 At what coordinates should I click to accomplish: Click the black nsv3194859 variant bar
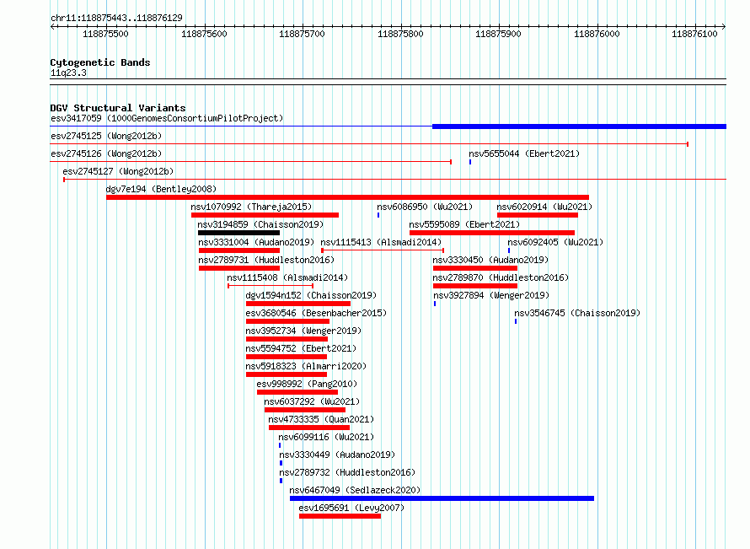238,233
